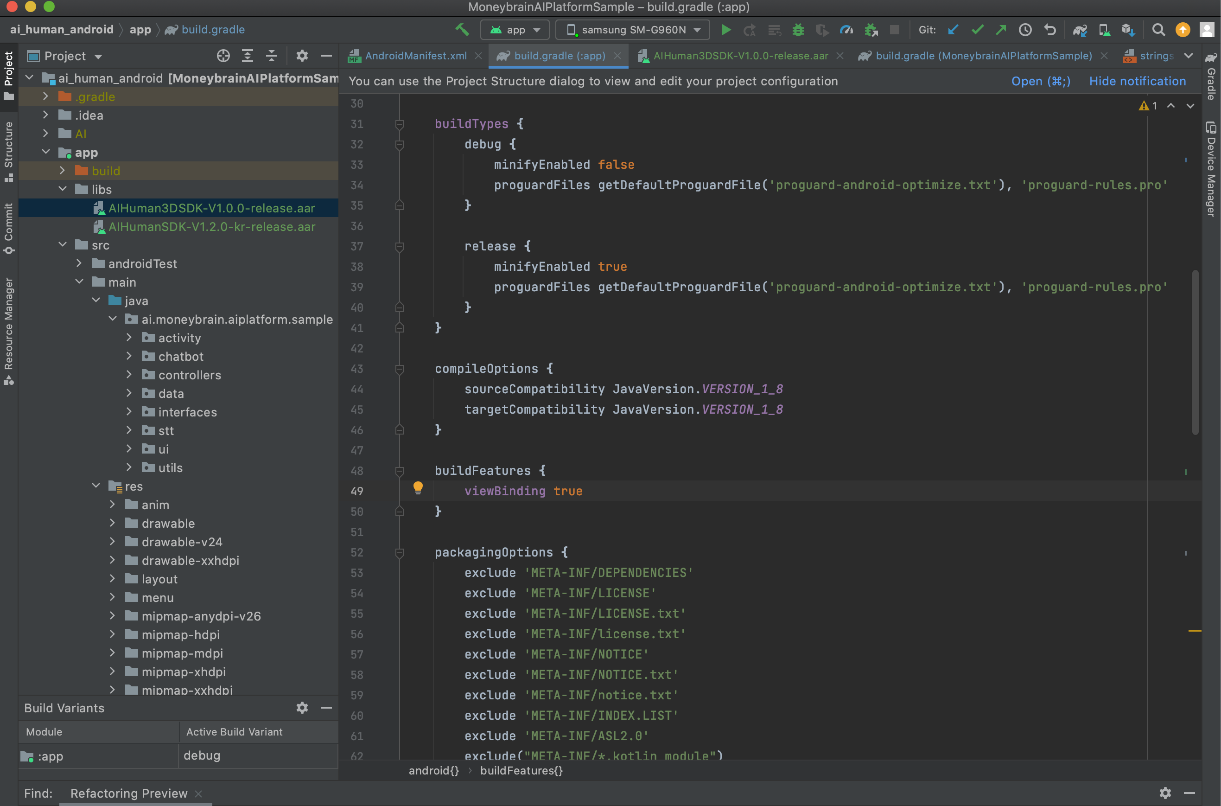
Task: Toggle the Commit tool window sidebar button
Action: tap(9, 228)
